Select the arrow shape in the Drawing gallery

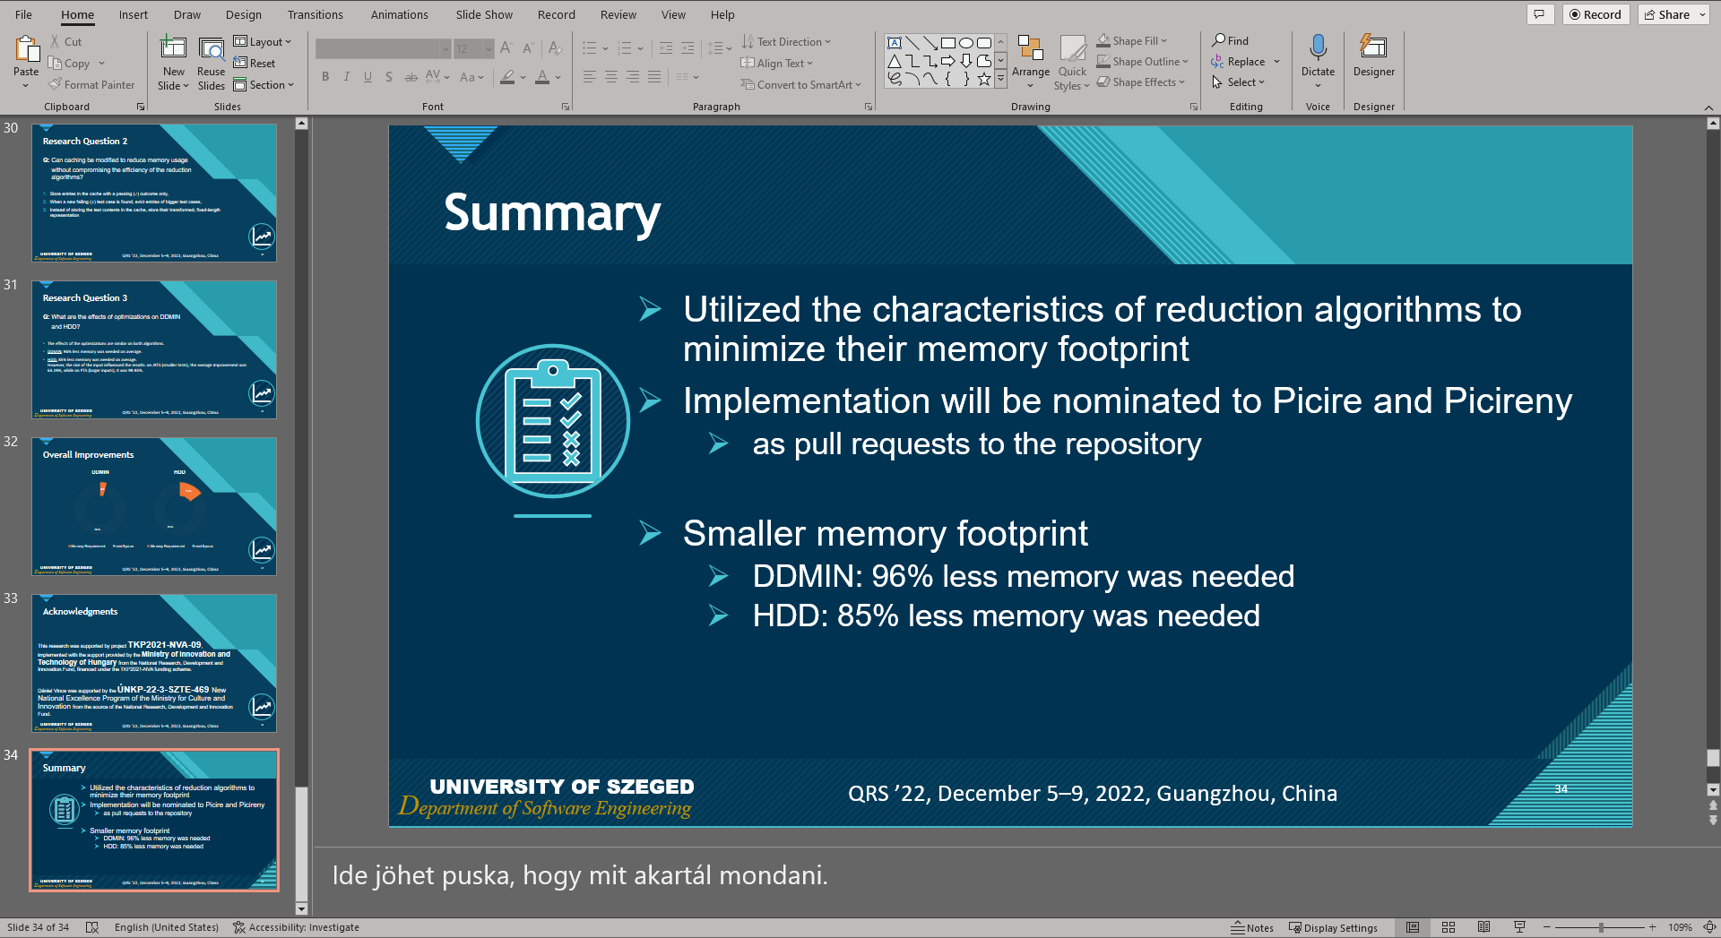pos(947,61)
